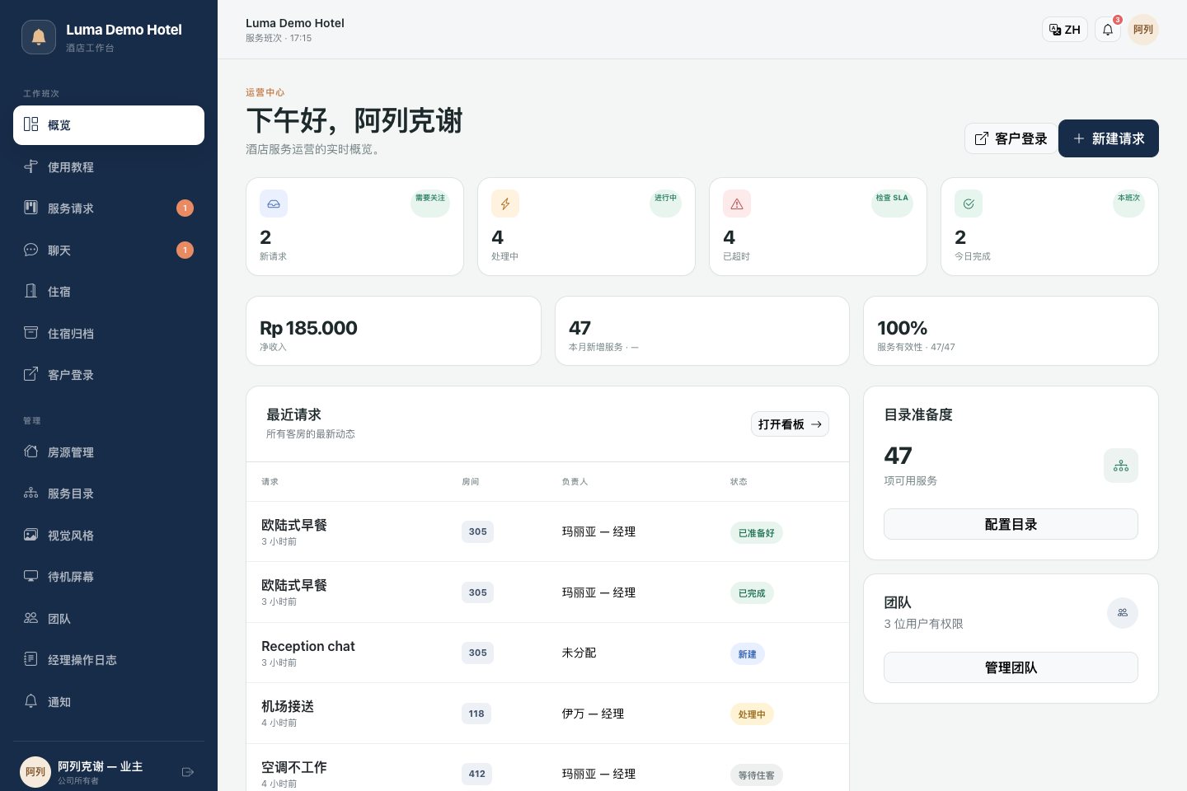The image size is (1187, 791).
Task: Select the 机场接送 request row
Action: (547, 714)
